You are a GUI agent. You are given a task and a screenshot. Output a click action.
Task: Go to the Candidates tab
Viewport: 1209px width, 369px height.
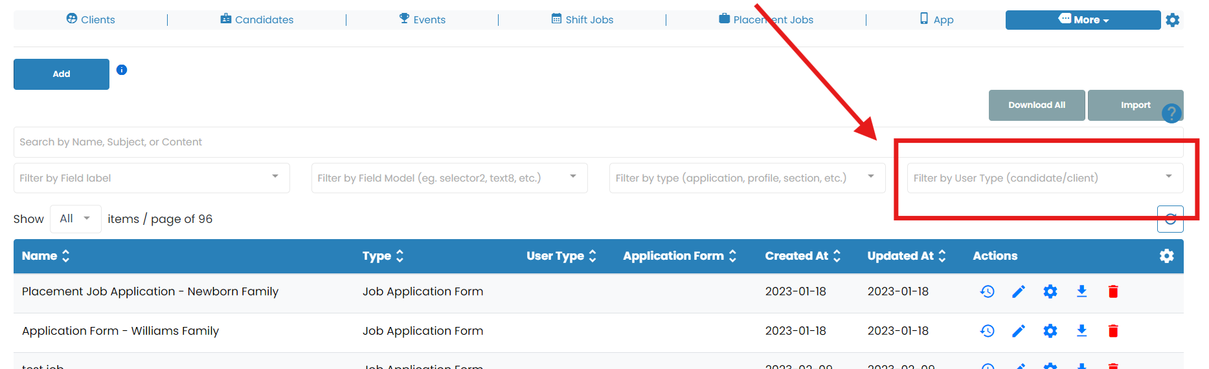click(257, 20)
